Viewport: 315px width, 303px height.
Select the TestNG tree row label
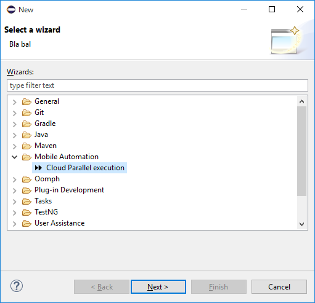click(x=46, y=212)
